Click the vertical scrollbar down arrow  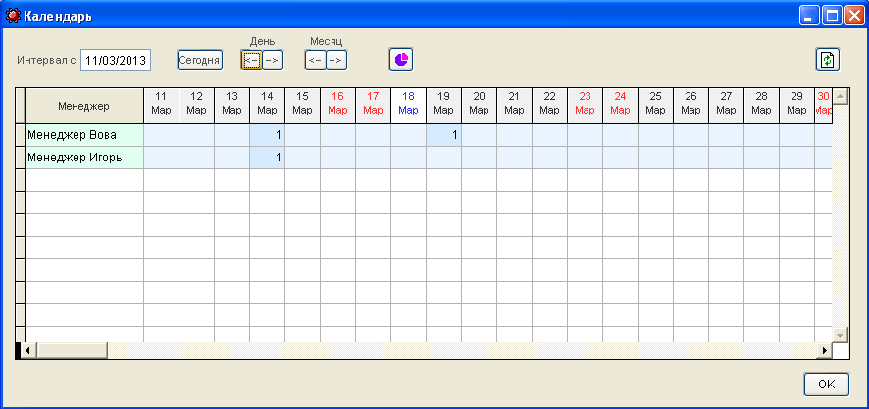841,335
